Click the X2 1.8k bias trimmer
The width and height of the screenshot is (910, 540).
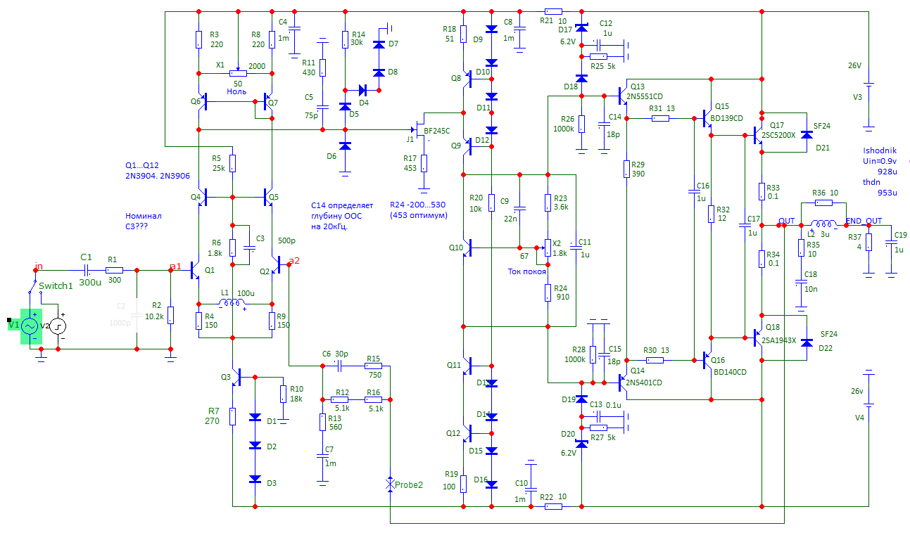coord(548,247)
